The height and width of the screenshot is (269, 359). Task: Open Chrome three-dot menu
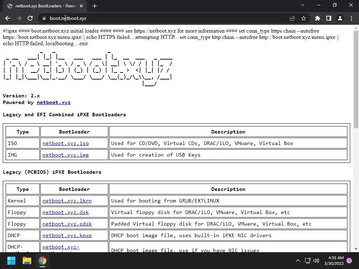pyautogui.click(x=351, y=18)
